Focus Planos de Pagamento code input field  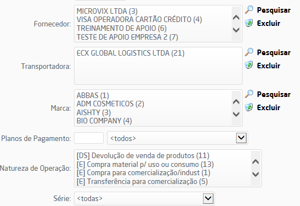tap(89, 138)
